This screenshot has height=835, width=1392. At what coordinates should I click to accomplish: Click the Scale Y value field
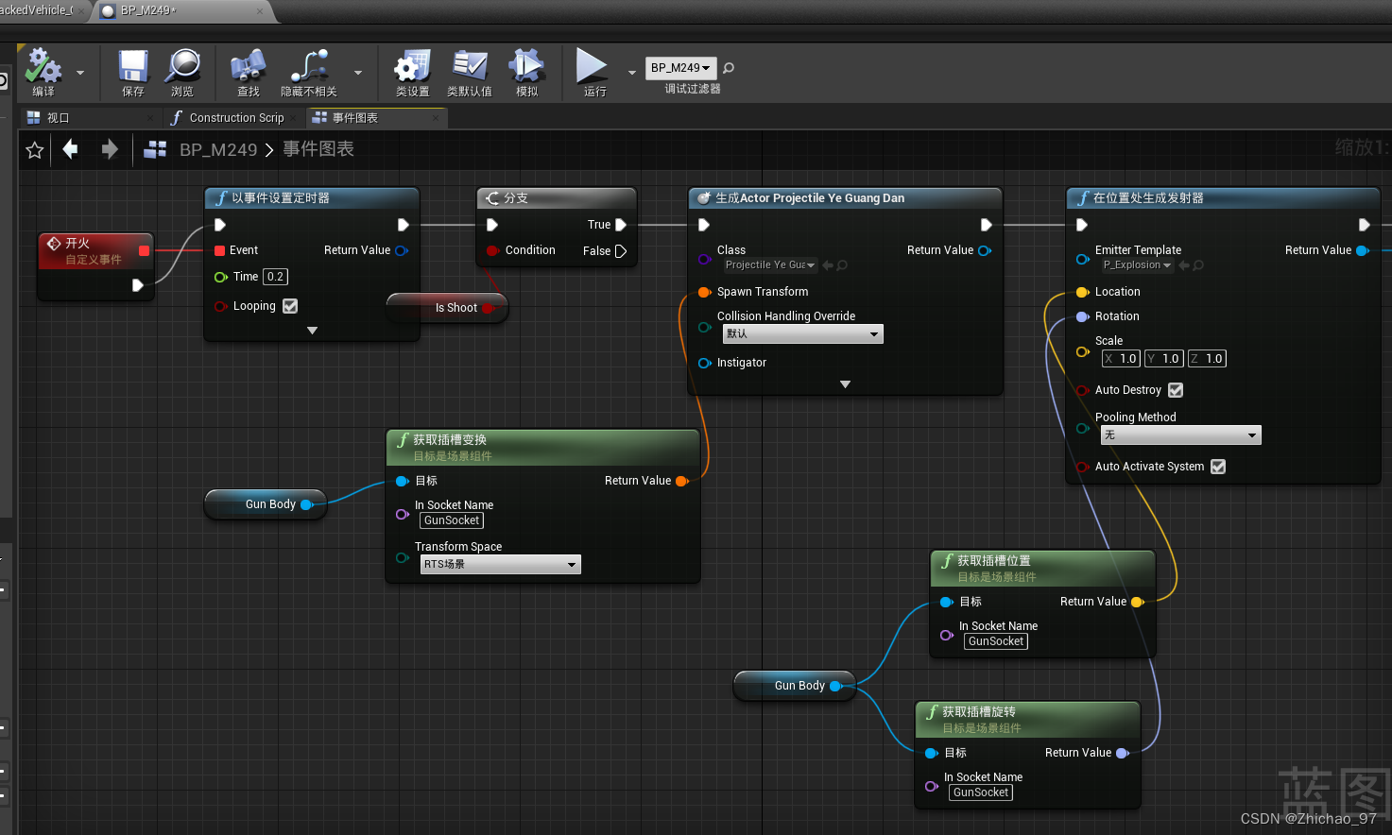click(1163, 359)
